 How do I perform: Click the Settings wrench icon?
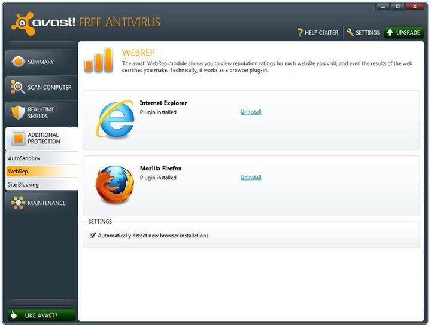[350, 32]
